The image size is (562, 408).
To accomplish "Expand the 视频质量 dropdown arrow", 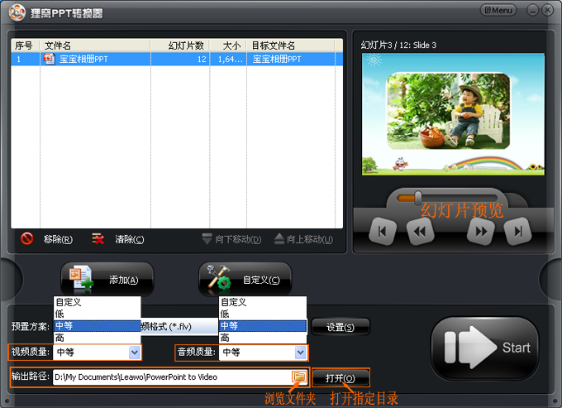I will 135,353.
